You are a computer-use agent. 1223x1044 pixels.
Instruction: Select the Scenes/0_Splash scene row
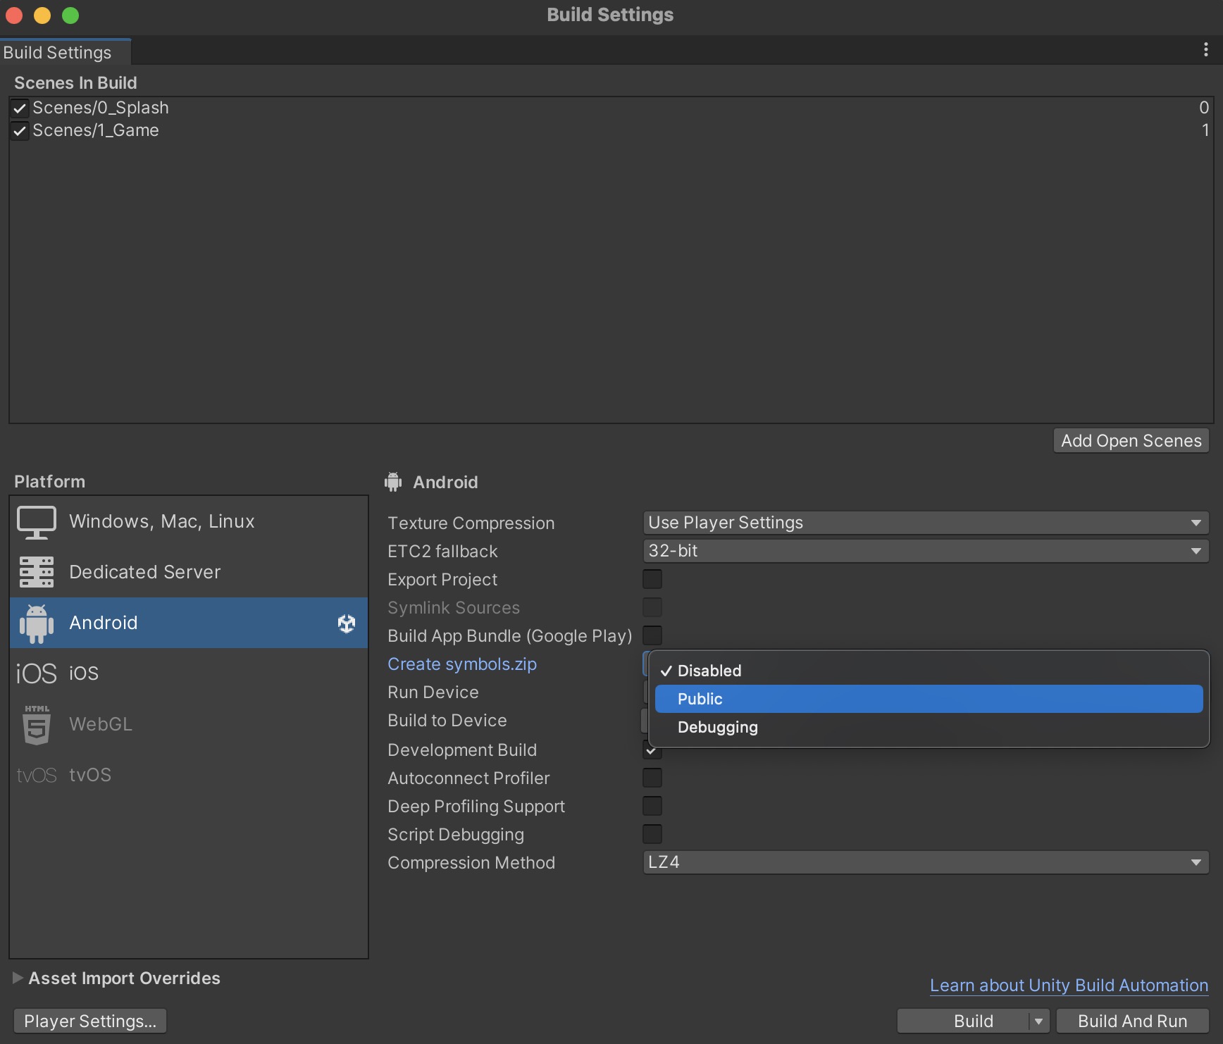pyautogui.click(x=611, y=108)
